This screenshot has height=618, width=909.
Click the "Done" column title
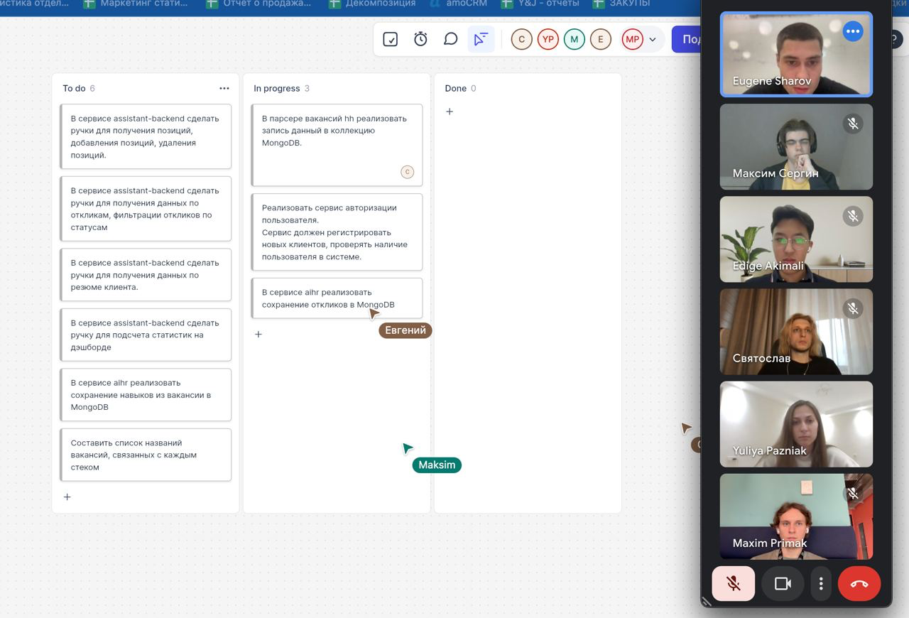(x=455, y=88)
